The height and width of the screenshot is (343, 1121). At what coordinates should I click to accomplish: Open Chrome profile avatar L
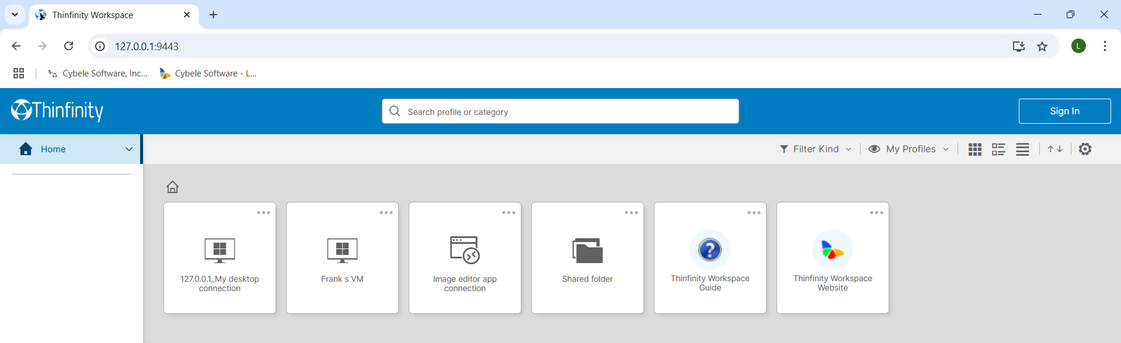(x=1078, y=46)
